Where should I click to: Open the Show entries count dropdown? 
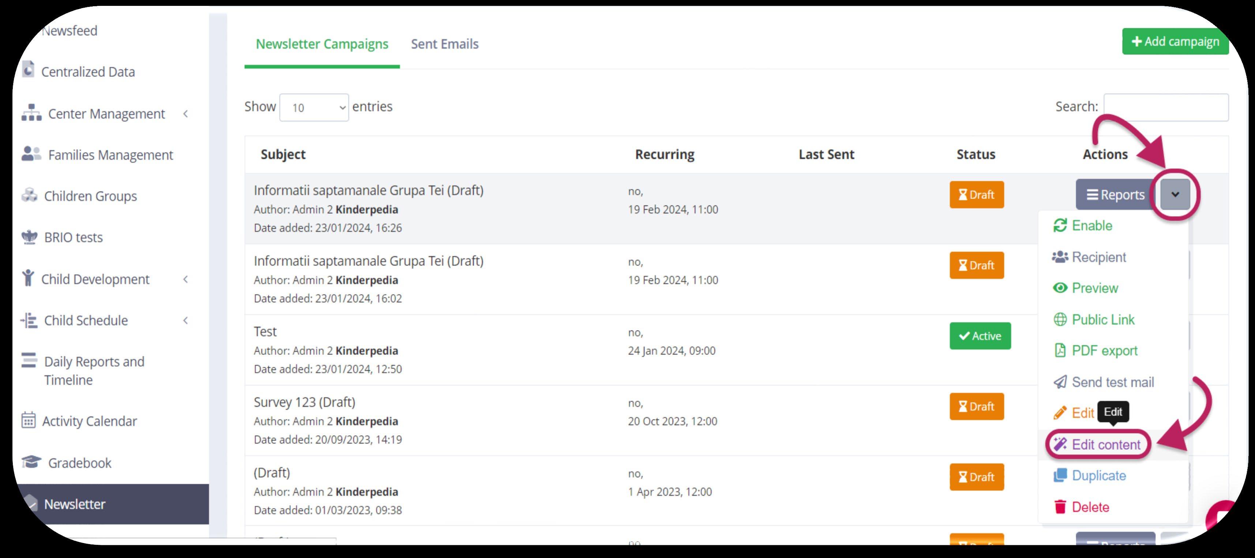tap(314, 108)
